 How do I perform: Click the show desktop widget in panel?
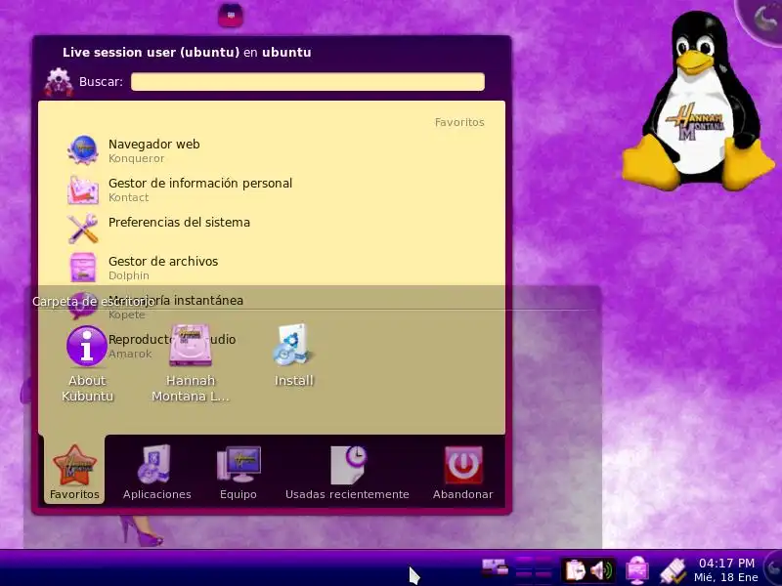click(495, 568)
